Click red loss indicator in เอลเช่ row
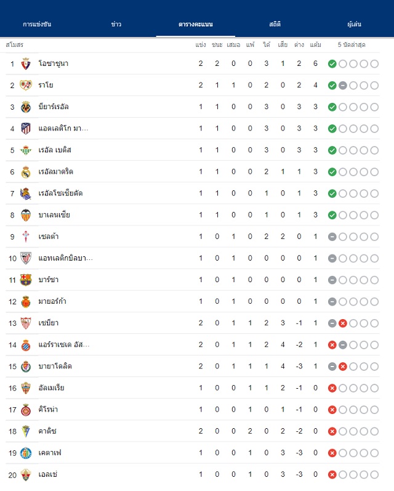Image resolution: width=394 pixels, height=491 pixels. point(332,475)
